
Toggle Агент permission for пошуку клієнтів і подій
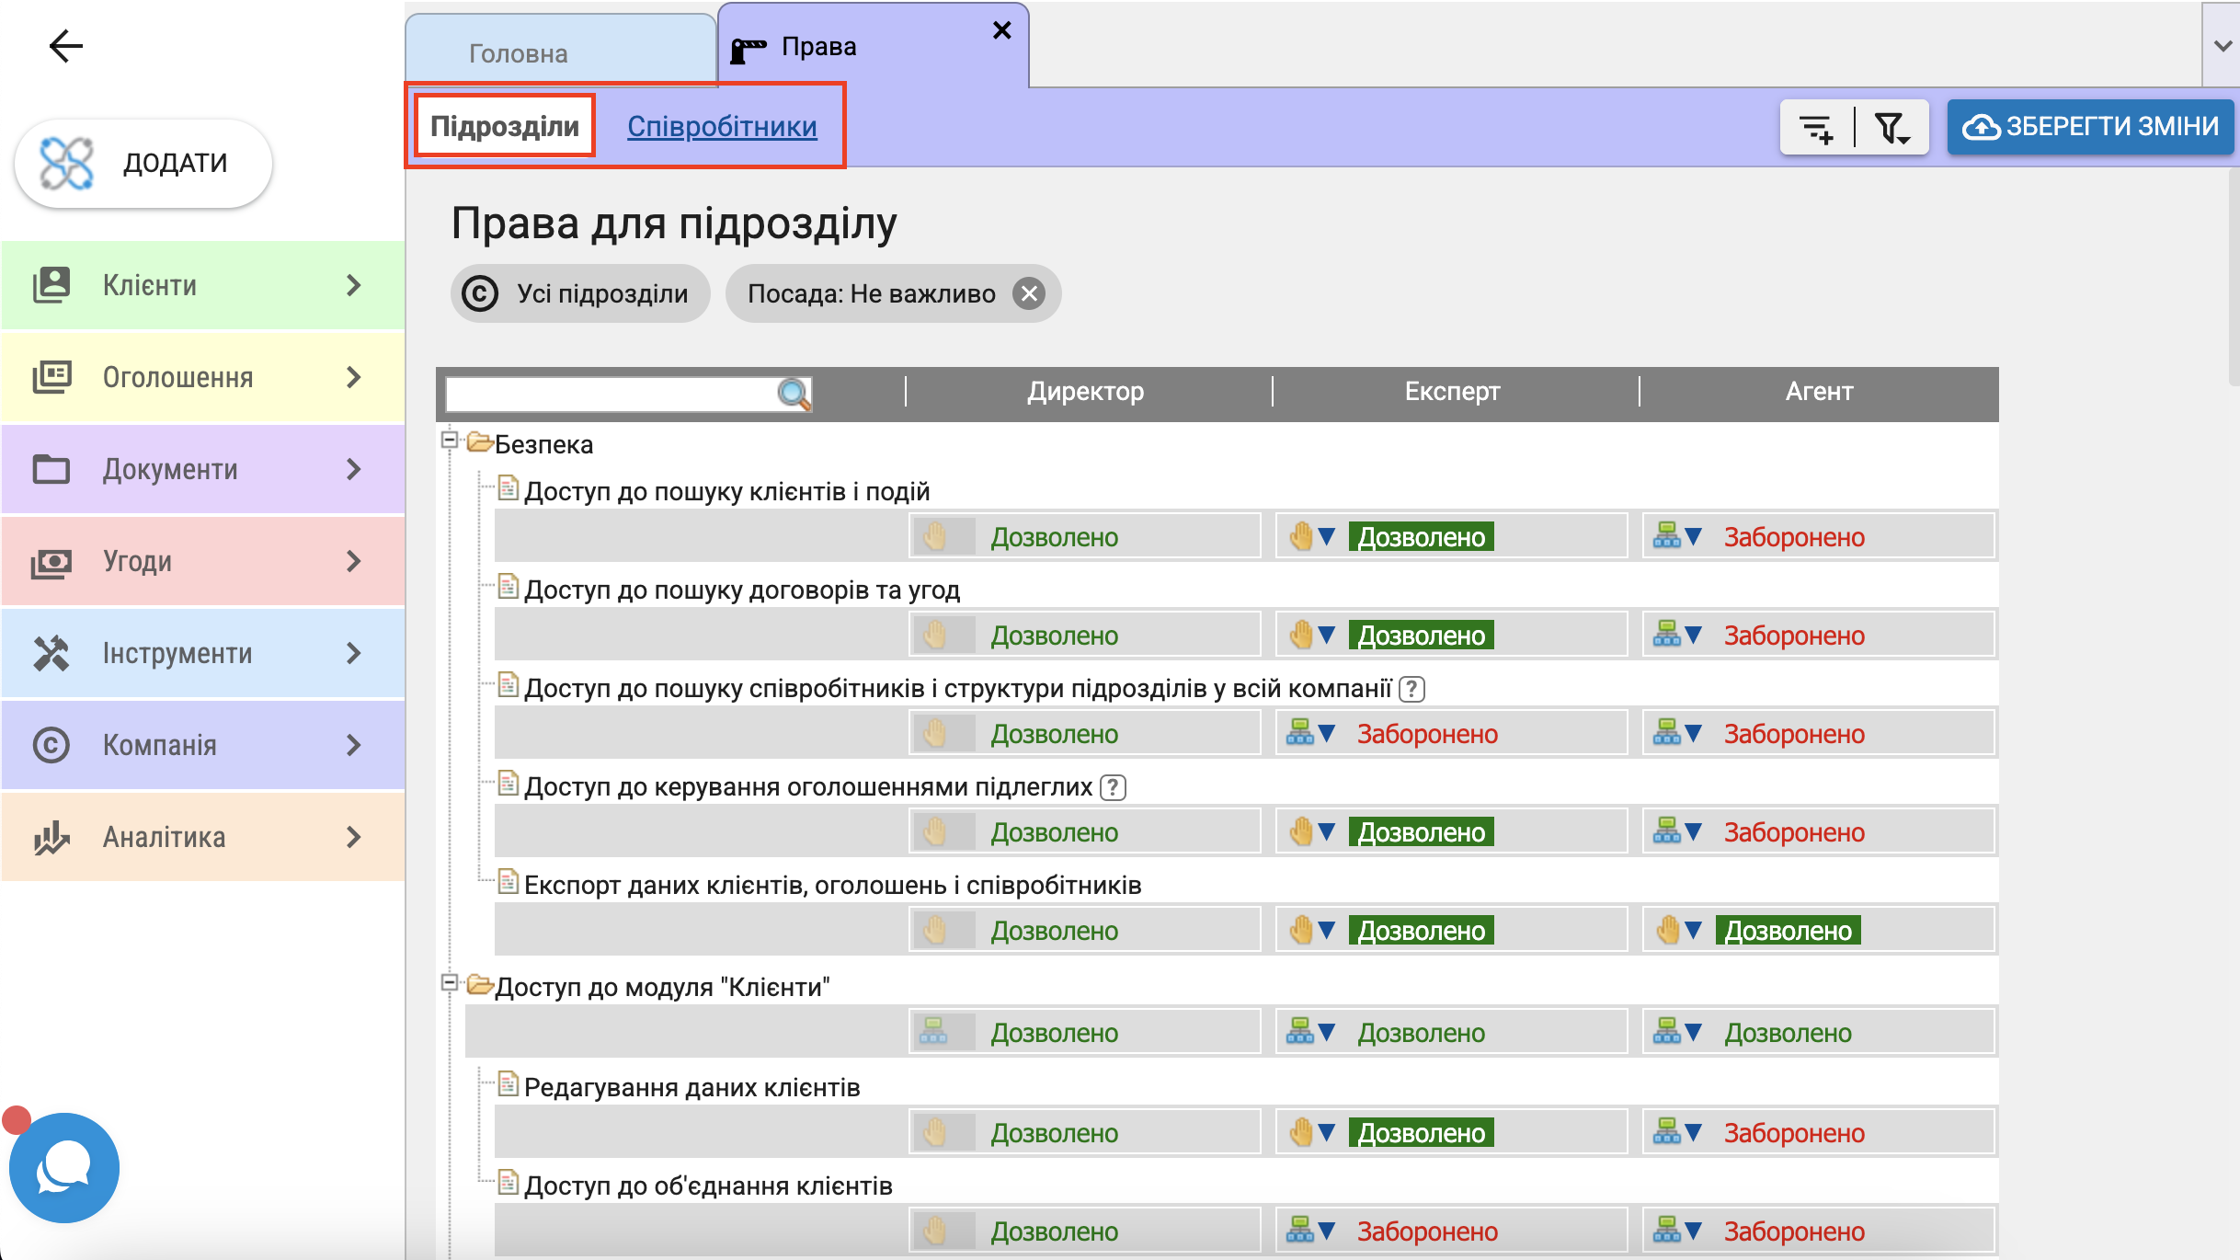coord(1794,537)
